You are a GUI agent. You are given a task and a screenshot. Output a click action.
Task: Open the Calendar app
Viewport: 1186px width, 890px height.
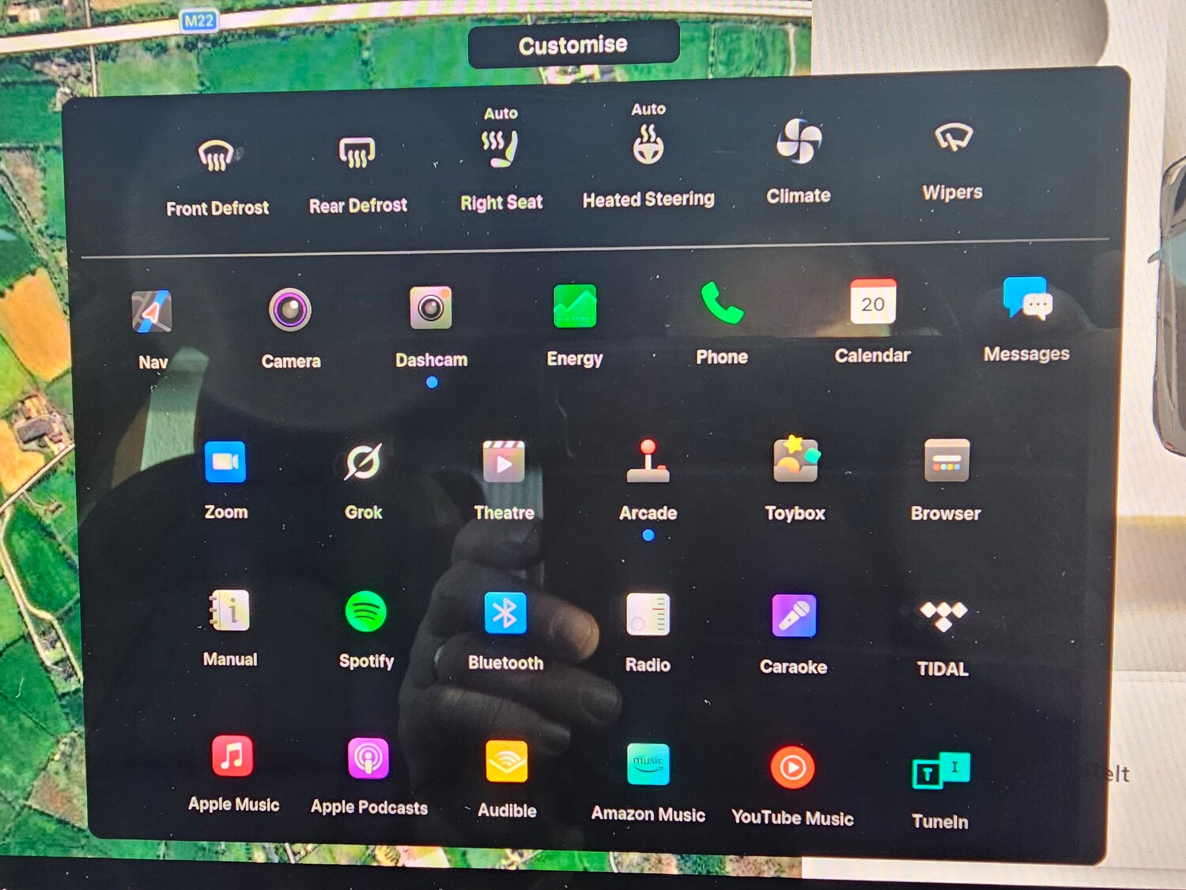[873, 303]
